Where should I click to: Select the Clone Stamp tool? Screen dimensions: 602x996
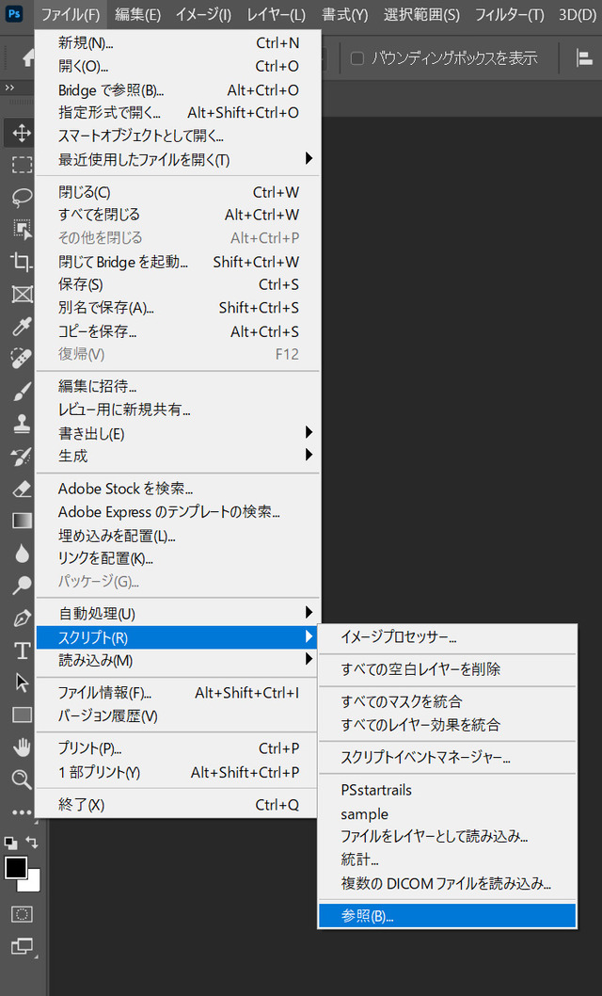coord(22,424)
